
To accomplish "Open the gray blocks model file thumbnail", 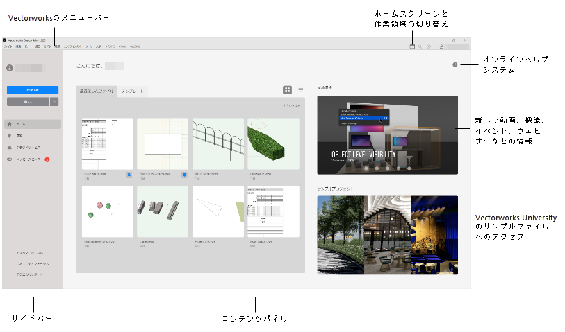I will pyautogui.click(x=163, y=211).
